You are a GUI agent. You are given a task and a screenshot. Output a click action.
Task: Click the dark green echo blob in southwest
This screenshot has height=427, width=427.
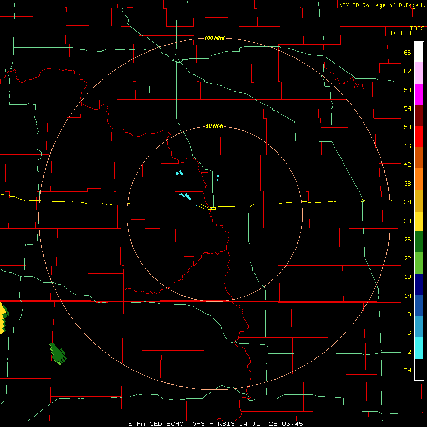coord(58,354)
